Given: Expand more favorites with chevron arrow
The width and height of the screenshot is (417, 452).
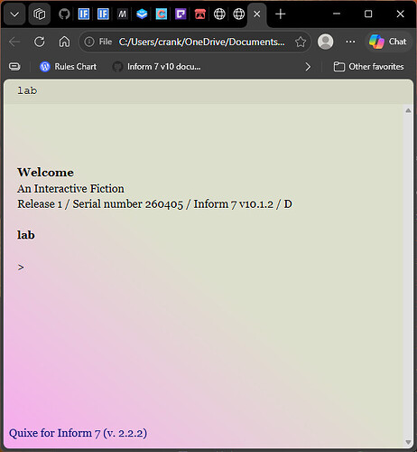Looking at the screenshot, I should click(x=308, y=67).
